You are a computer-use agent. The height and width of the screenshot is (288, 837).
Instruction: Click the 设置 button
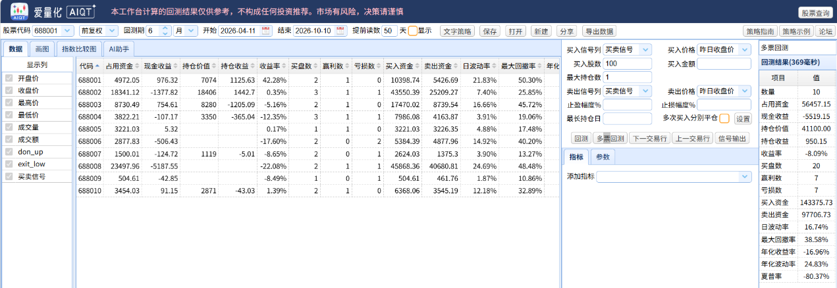click(742, 118)
